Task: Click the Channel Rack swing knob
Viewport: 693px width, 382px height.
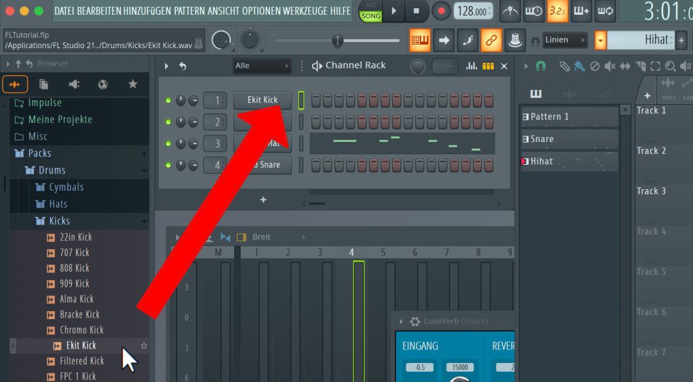Action: (417, 67)
